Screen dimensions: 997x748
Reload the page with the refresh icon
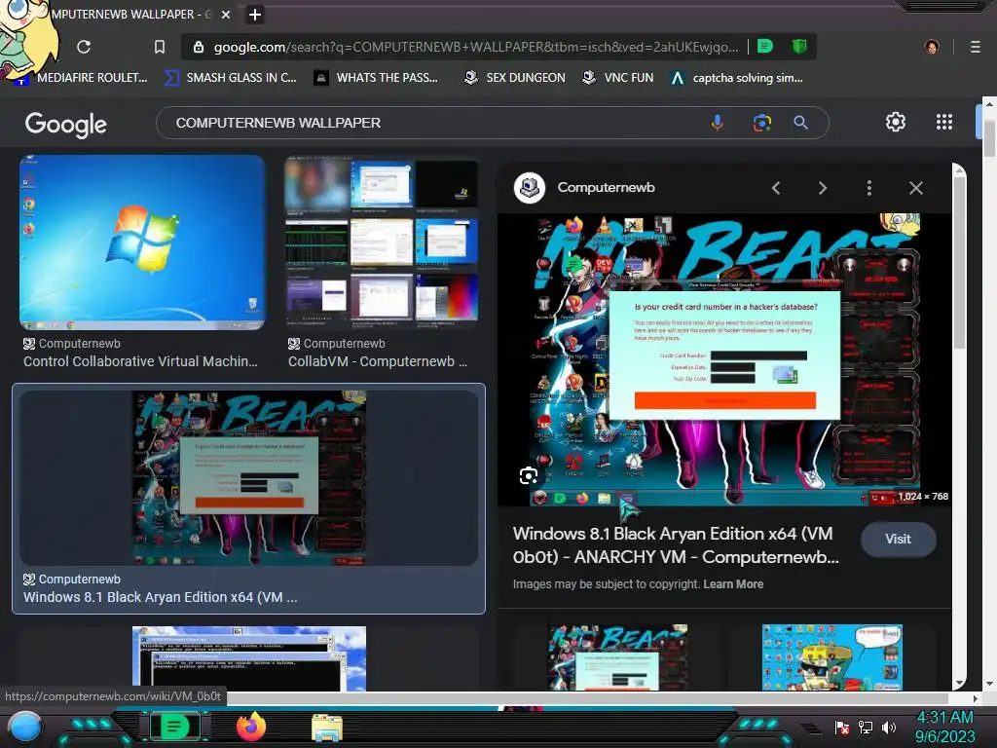84,47
